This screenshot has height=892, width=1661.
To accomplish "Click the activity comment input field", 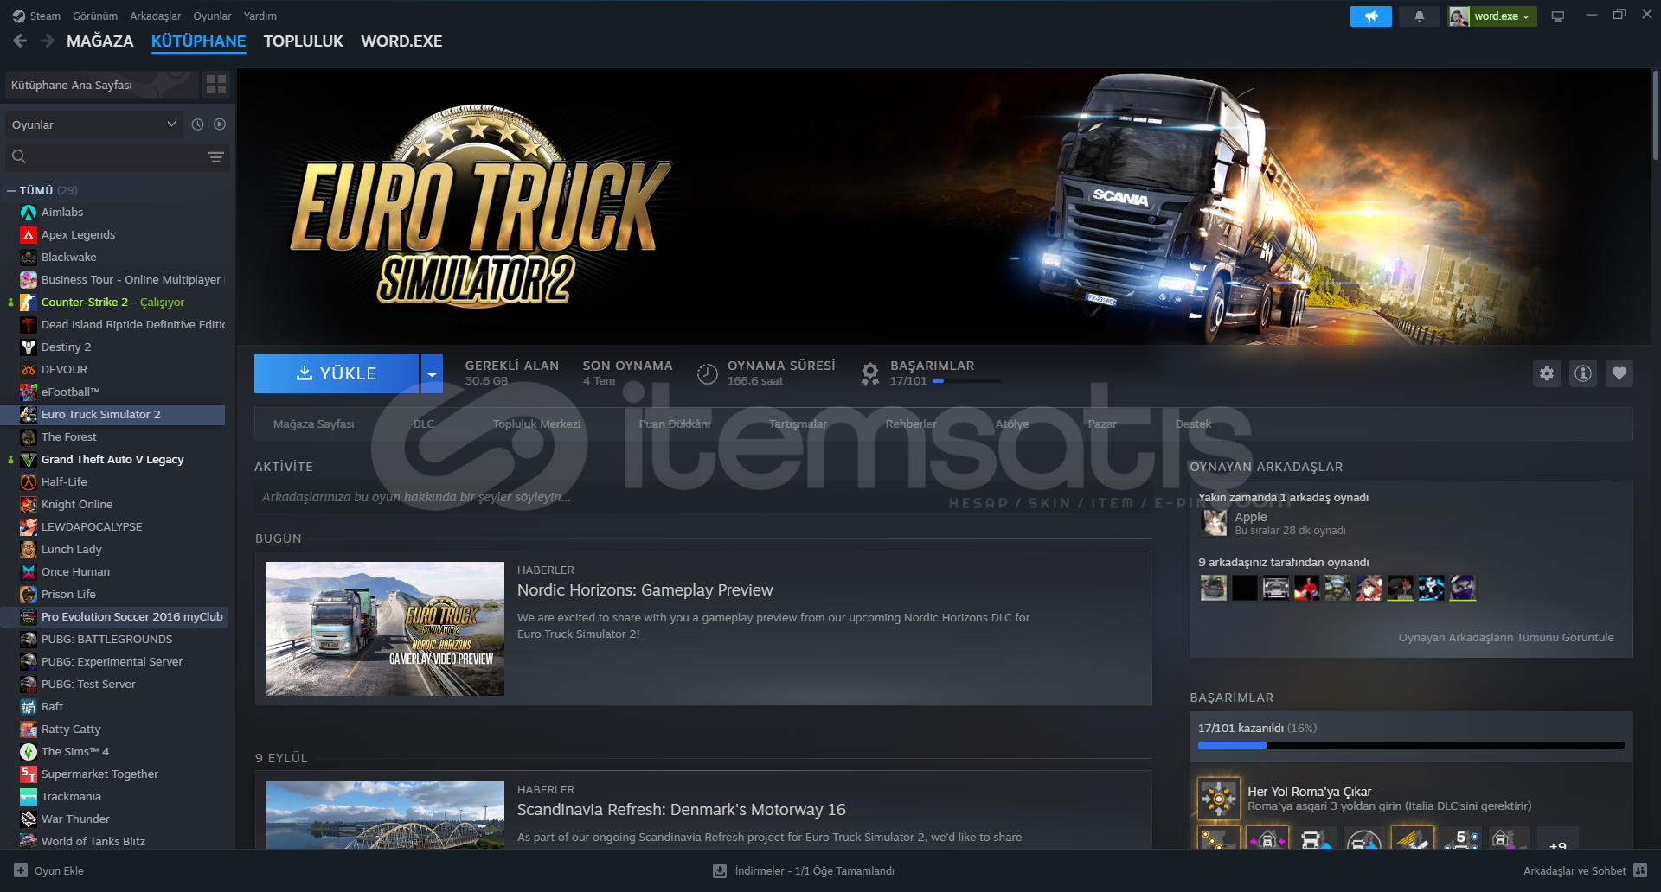I will pyautogui.click(x=702, y=498).
